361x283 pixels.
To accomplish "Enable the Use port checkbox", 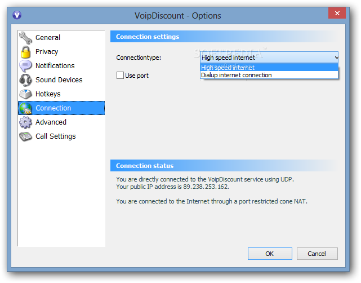I will click(120, 76).
